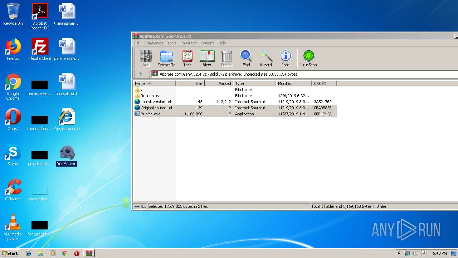The image size is (458, 258).
Task: Sort files by CRC32 column header
Action: coord(324,83)
